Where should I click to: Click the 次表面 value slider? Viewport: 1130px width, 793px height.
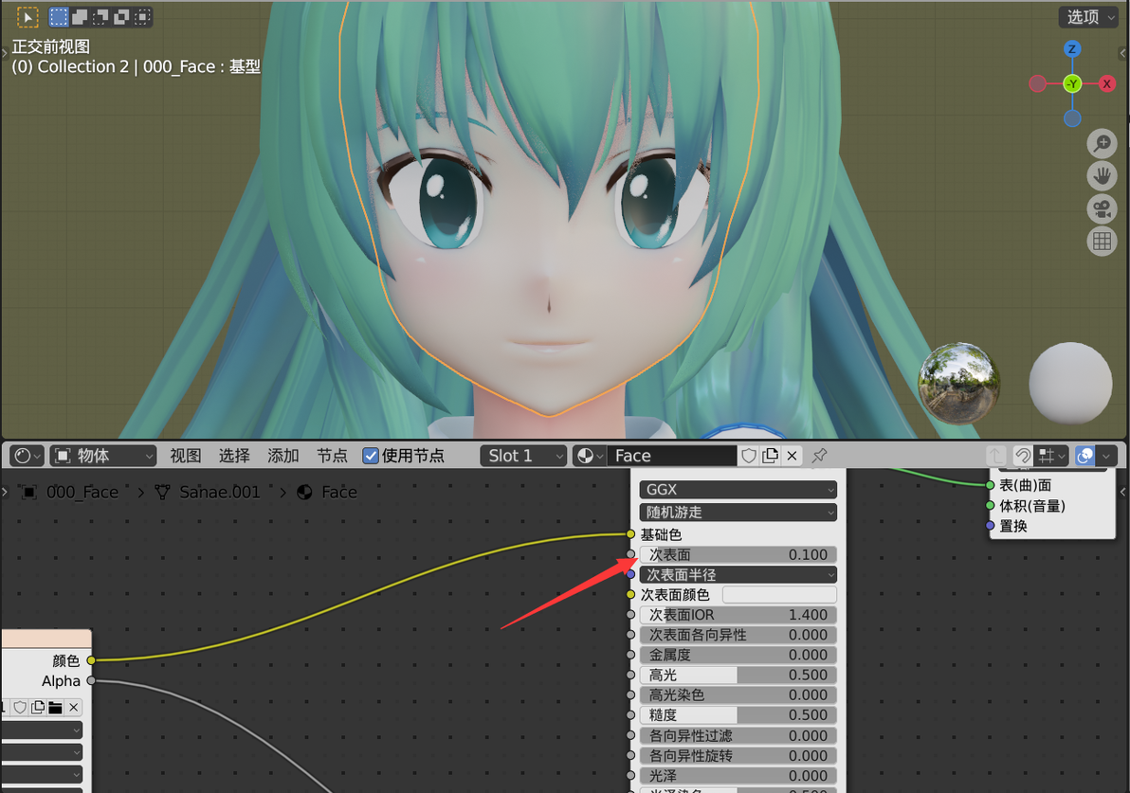pyautogui.click(x=738, y=554)
